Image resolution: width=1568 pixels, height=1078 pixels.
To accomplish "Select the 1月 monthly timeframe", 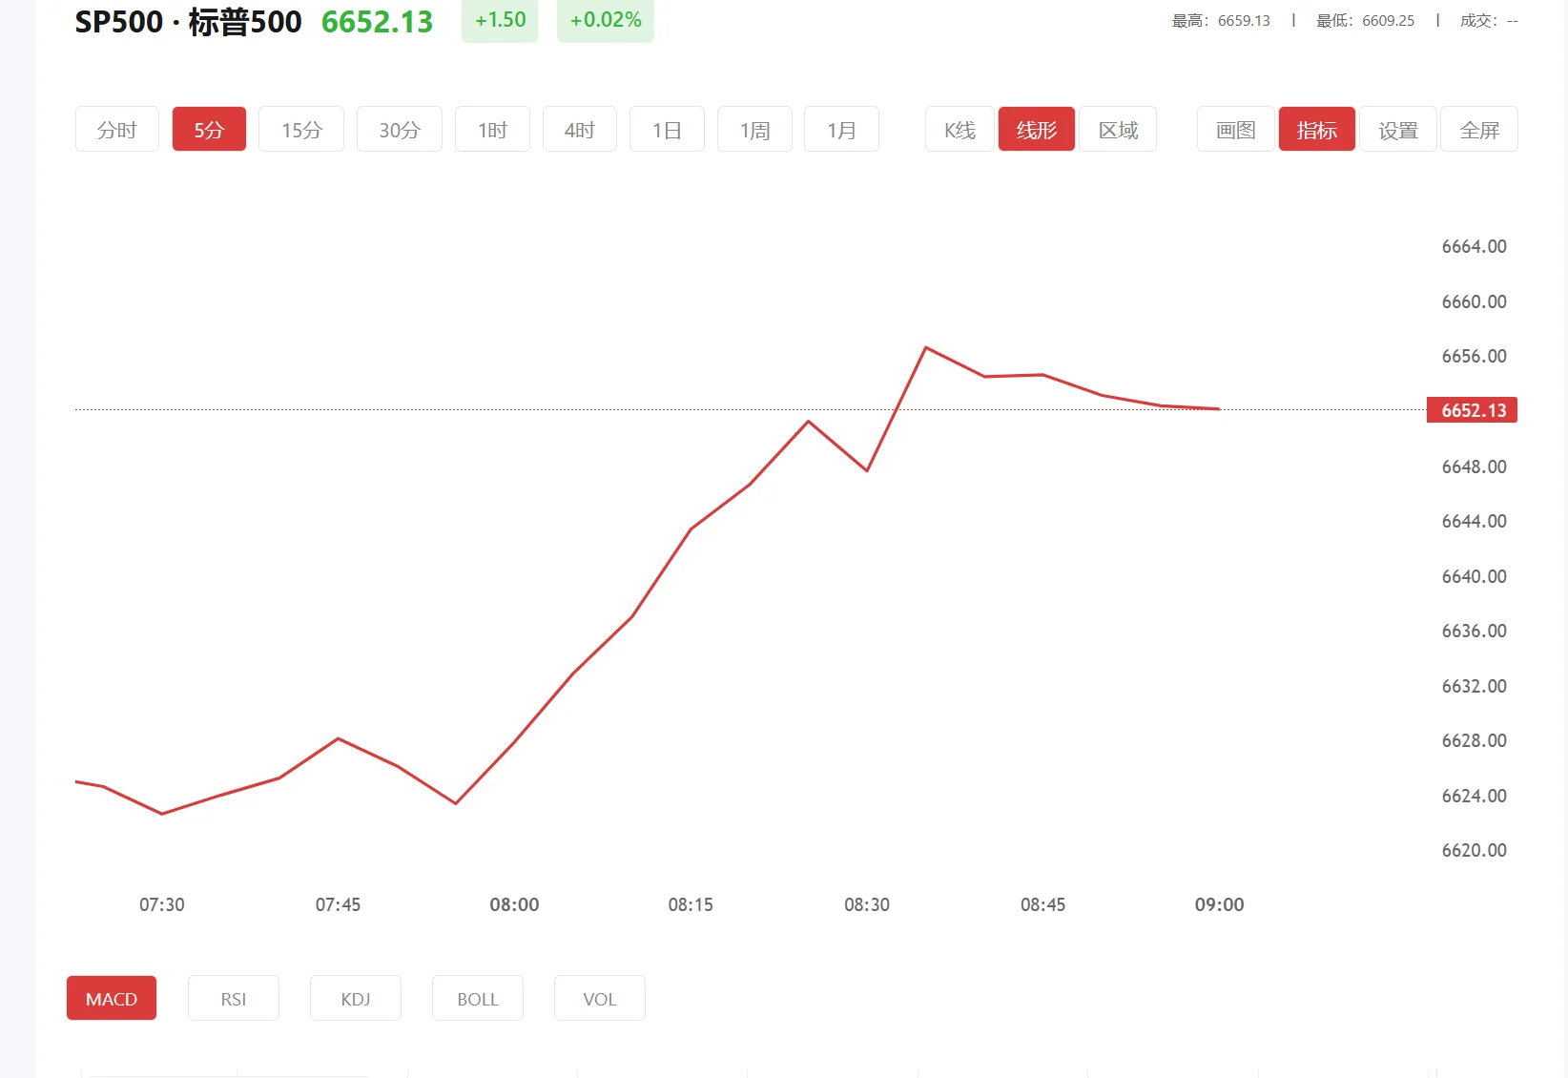I will point(840,129).
